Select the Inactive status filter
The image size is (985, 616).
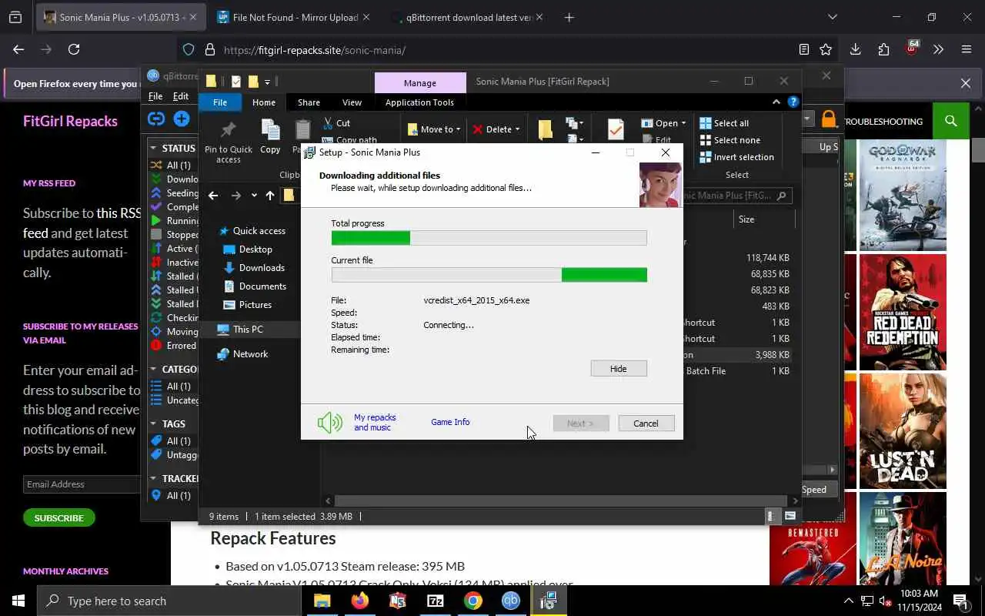pyautogui.click(x=173, y=263)
